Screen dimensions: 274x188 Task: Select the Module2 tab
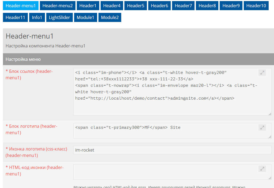[x=110, y=18]
